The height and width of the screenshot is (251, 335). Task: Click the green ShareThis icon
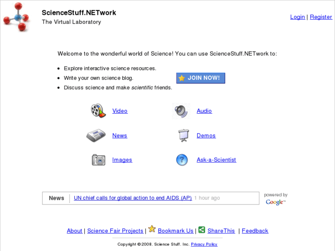click(202, 229)
